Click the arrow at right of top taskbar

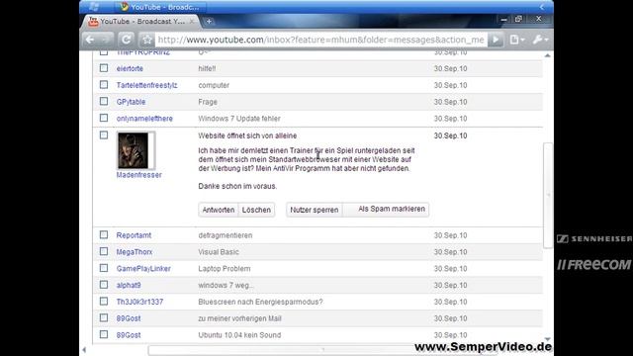[541, 7]
